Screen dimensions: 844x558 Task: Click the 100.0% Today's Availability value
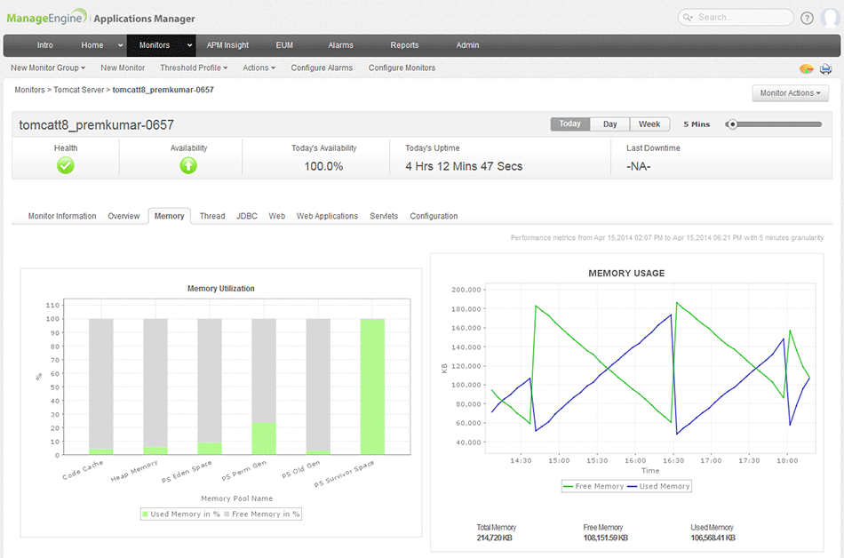323,166
